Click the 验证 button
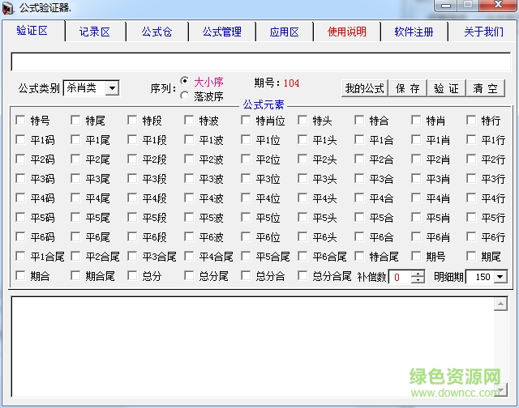 coord(446,88)
